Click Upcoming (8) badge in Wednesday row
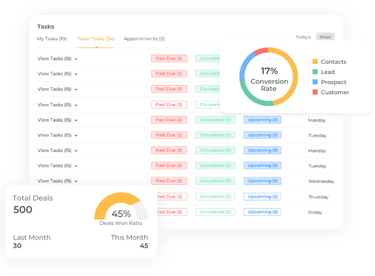This screenshot has height=276, width=375. point(262,181)
